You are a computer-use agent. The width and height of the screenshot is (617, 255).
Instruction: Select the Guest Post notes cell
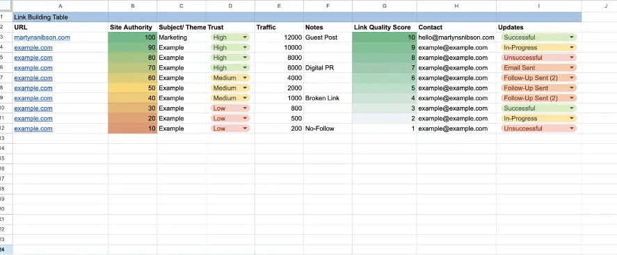tap(328, 38)
